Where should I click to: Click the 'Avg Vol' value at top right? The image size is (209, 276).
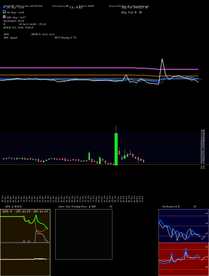point(134,8)
